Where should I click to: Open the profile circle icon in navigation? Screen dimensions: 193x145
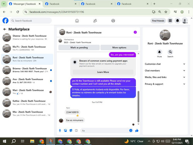[x=113, y=20]
